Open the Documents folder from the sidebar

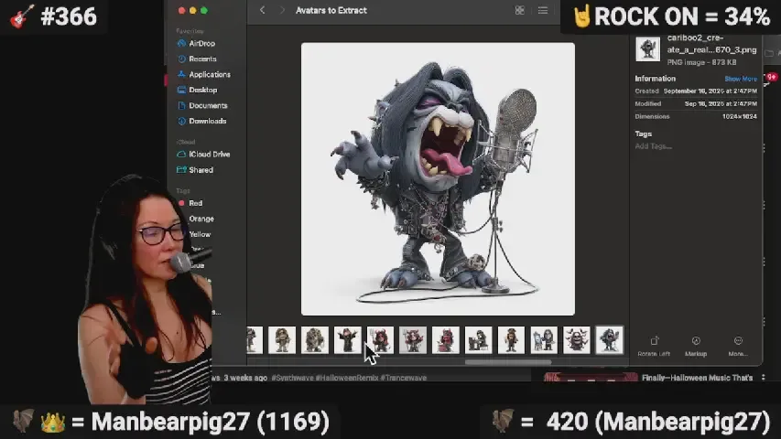click(x=207, y=105)
